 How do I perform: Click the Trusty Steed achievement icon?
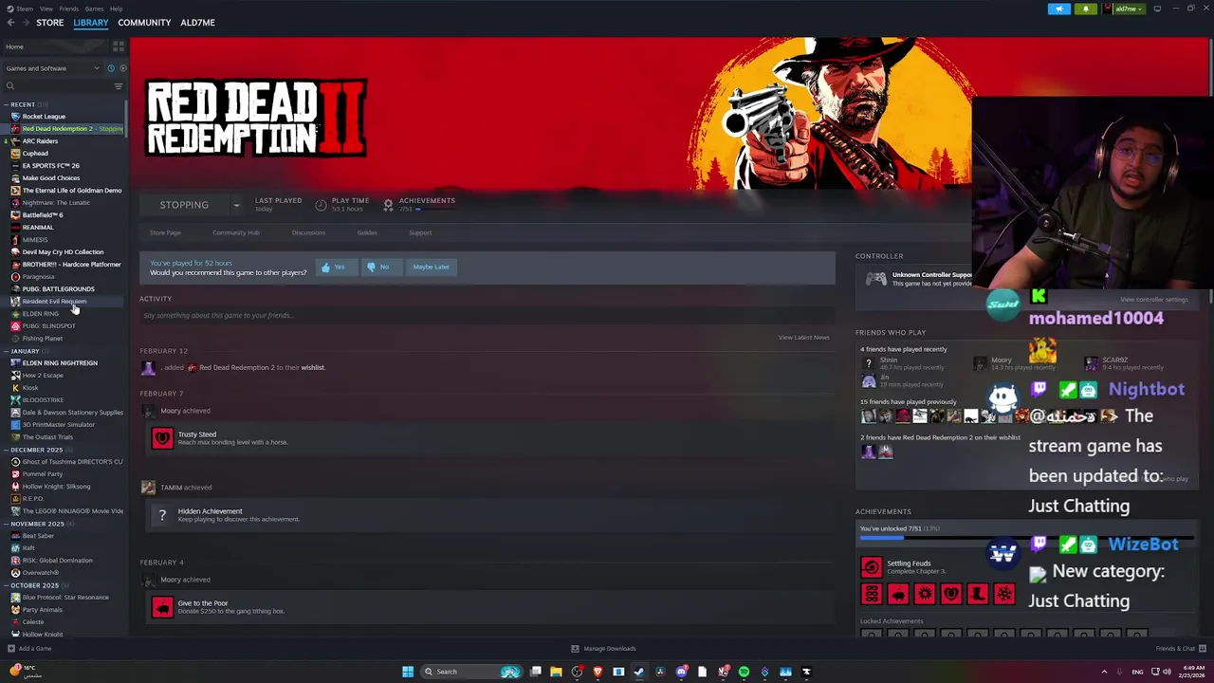coord(162,437)
